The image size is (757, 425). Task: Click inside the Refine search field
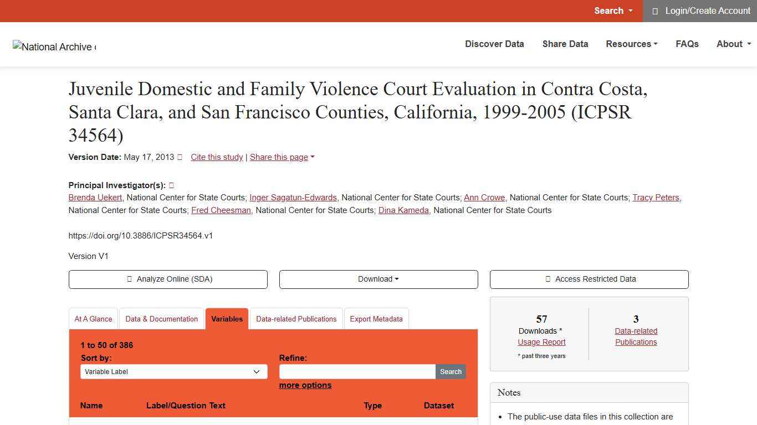point(357,371)
